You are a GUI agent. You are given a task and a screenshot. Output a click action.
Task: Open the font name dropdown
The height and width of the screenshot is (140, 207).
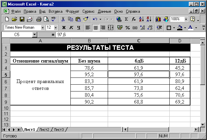[x=43, y=28]
